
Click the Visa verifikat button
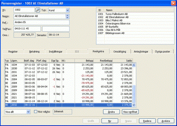[130, 112]
